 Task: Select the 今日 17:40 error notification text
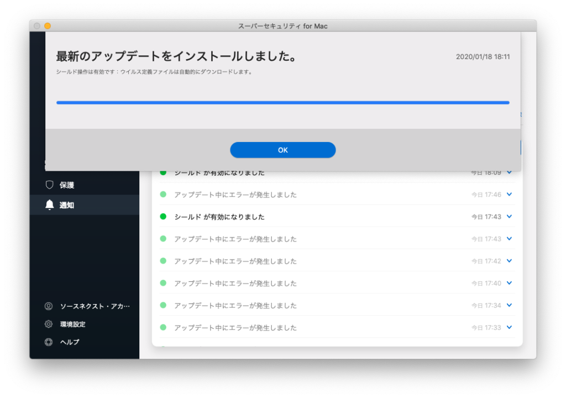(x=235, y=283)
